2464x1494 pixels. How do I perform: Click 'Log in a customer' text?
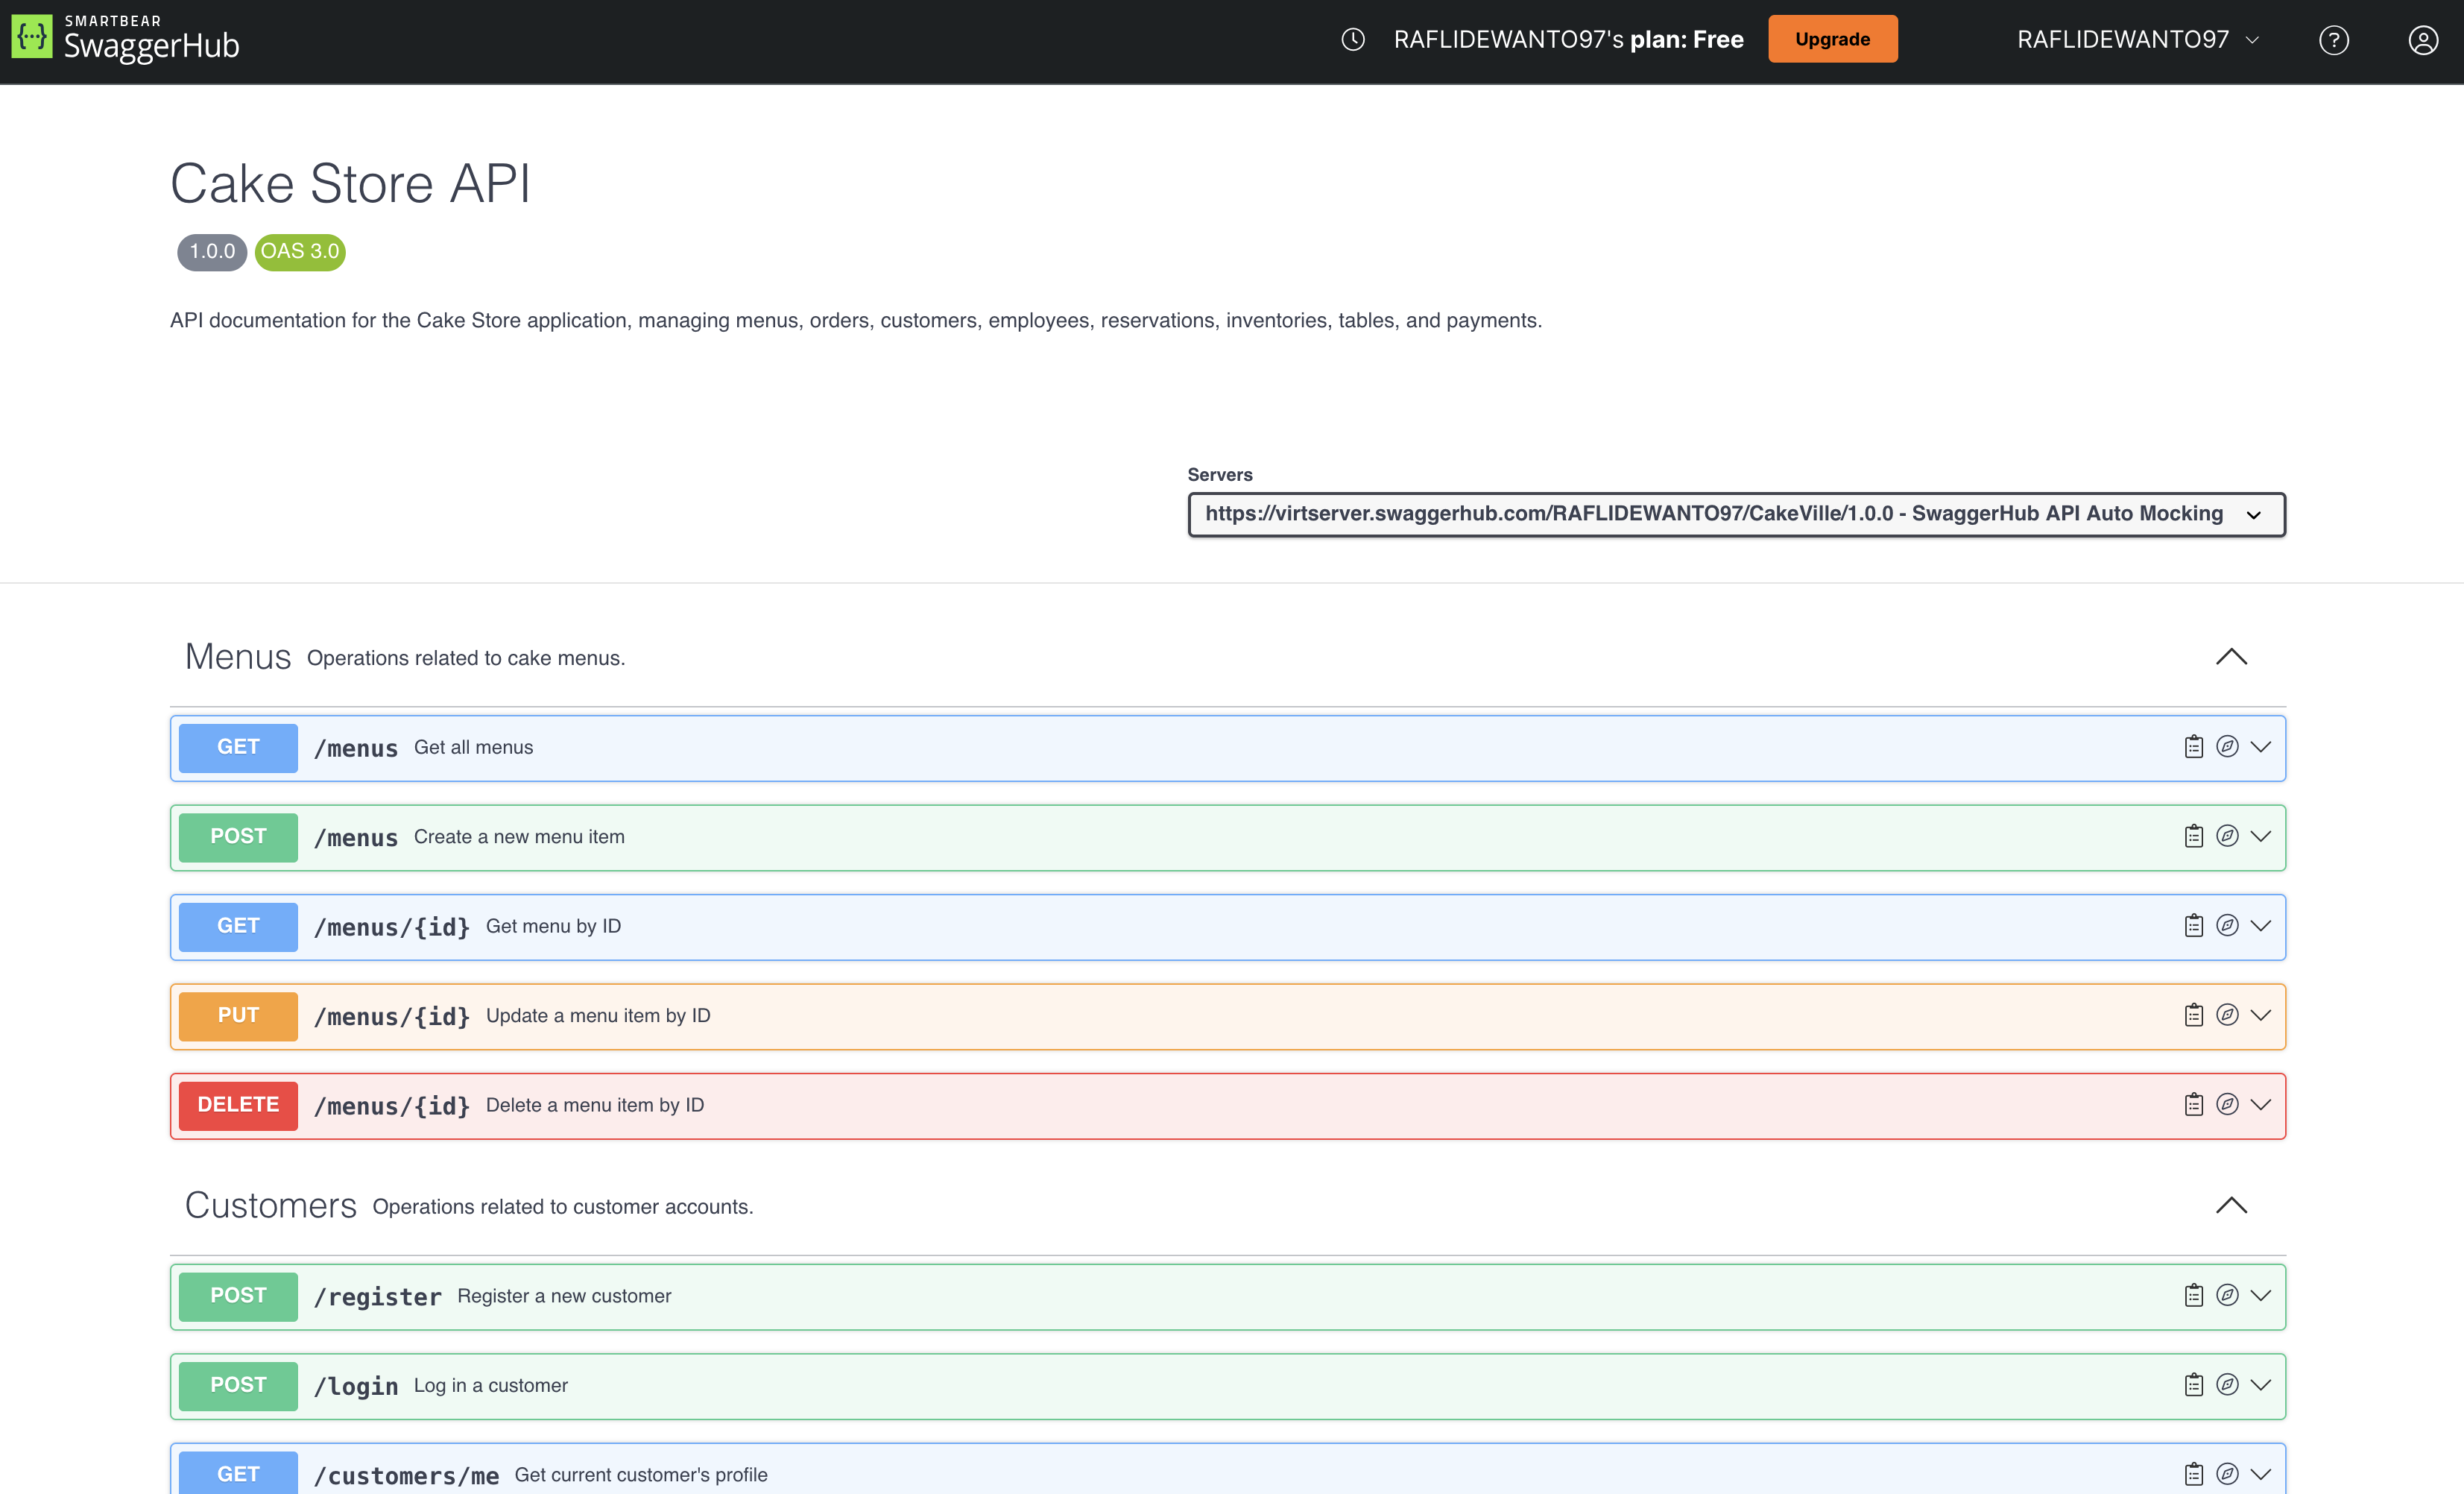(491, 1385)
